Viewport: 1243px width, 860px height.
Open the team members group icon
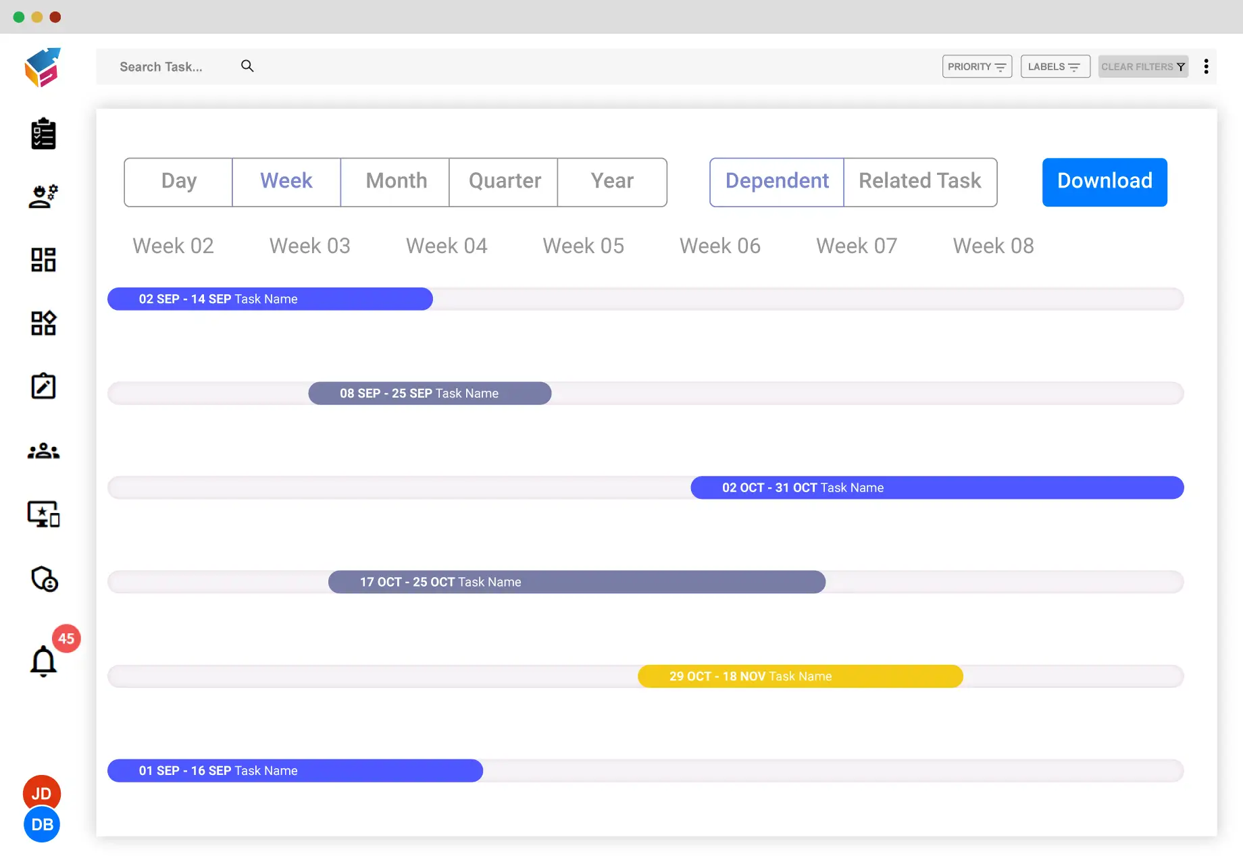click(x=43, y=451)
